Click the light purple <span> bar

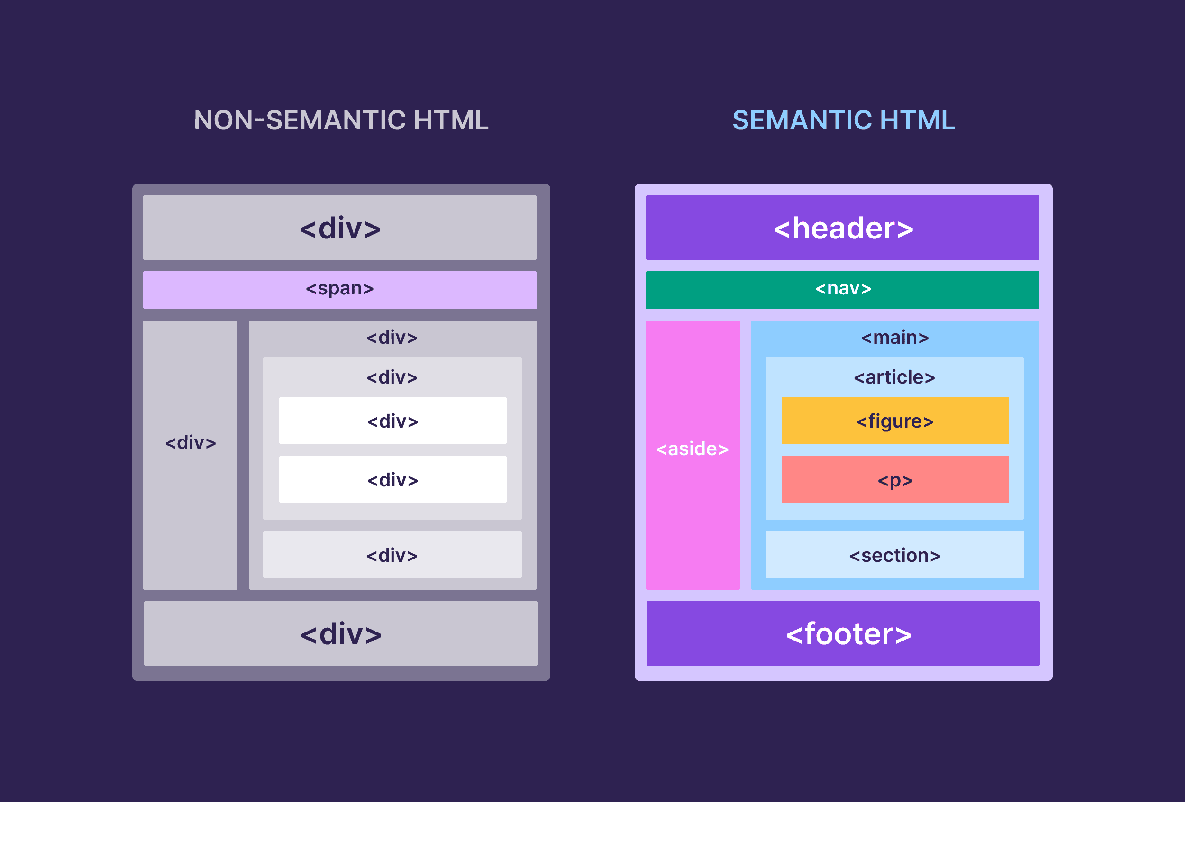tap(339, 288)
